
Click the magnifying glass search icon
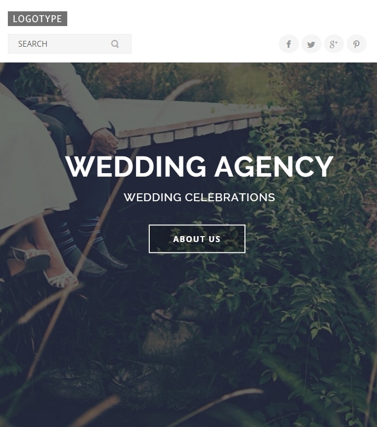115,44
